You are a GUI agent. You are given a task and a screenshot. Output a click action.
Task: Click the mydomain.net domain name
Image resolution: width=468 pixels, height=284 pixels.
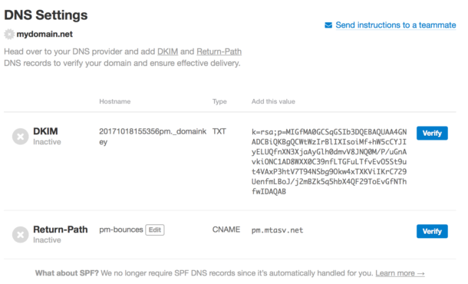point(44,35)
